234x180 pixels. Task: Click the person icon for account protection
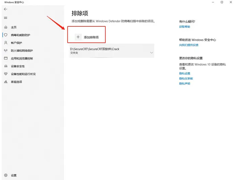6,43
